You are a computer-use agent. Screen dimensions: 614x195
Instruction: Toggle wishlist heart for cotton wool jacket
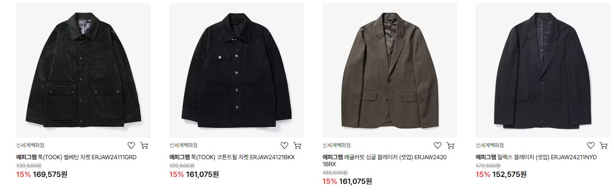[284, 145]
